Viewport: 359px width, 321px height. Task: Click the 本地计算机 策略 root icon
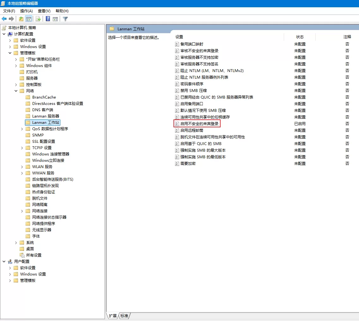coord(4,28)
